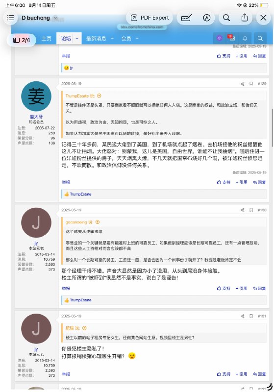This screenshot has height=392, width=274.
Task: Open TrumpEstate reaction under post #130
Action: 80,300
